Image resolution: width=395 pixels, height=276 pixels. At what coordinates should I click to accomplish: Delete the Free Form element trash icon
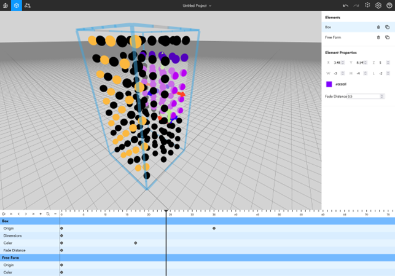pyautogui.click(x=378, y=37)
